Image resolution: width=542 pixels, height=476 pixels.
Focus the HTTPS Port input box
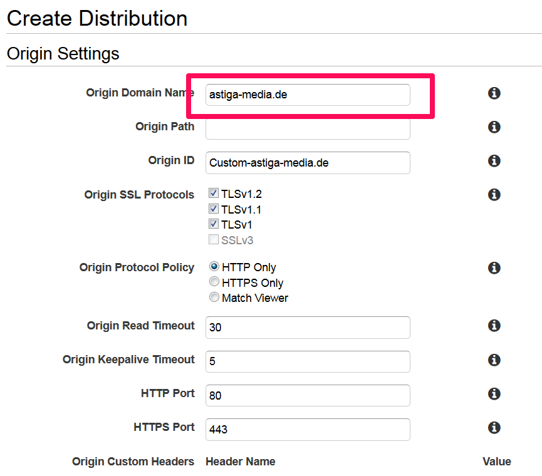click(308, 430)
